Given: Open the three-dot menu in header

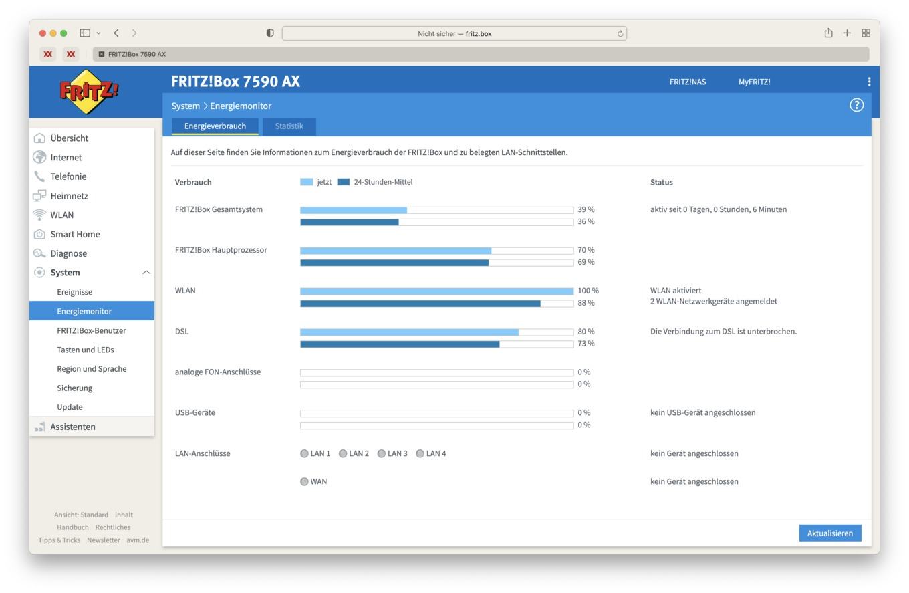Looking at the screenshot, I should pyautogui.click(x=869, y=82).
